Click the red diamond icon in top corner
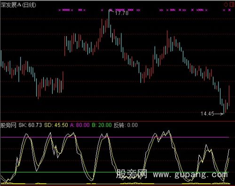The width and height of the screenshot is (235, 186). 226,4
